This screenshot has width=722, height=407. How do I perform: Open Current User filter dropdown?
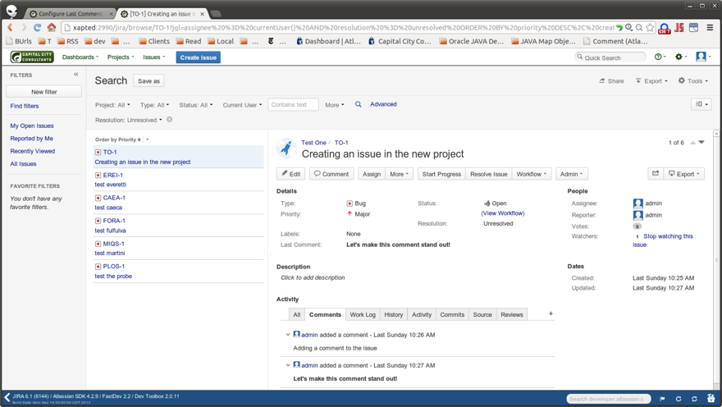242,105
